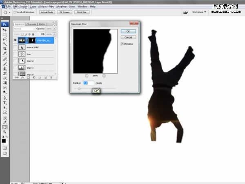Click the Clone Stamp tool

click(x=4, y=69)
